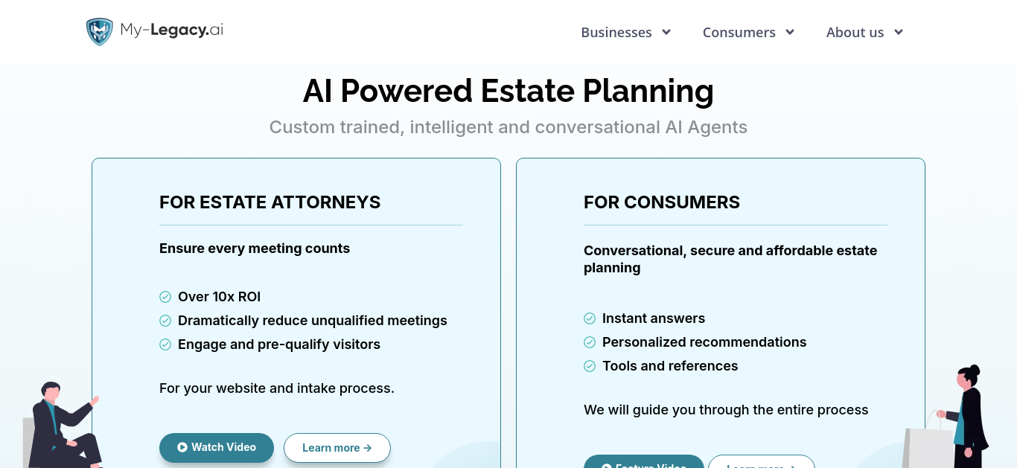1017x468 pixels.
Task: Click Learn more in the Consumers card
Action: tap(762, 461)
